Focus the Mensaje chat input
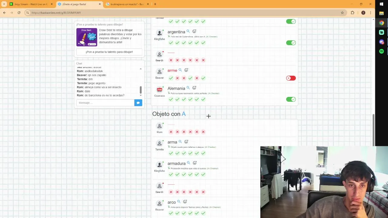 click(x=105, y=103)
